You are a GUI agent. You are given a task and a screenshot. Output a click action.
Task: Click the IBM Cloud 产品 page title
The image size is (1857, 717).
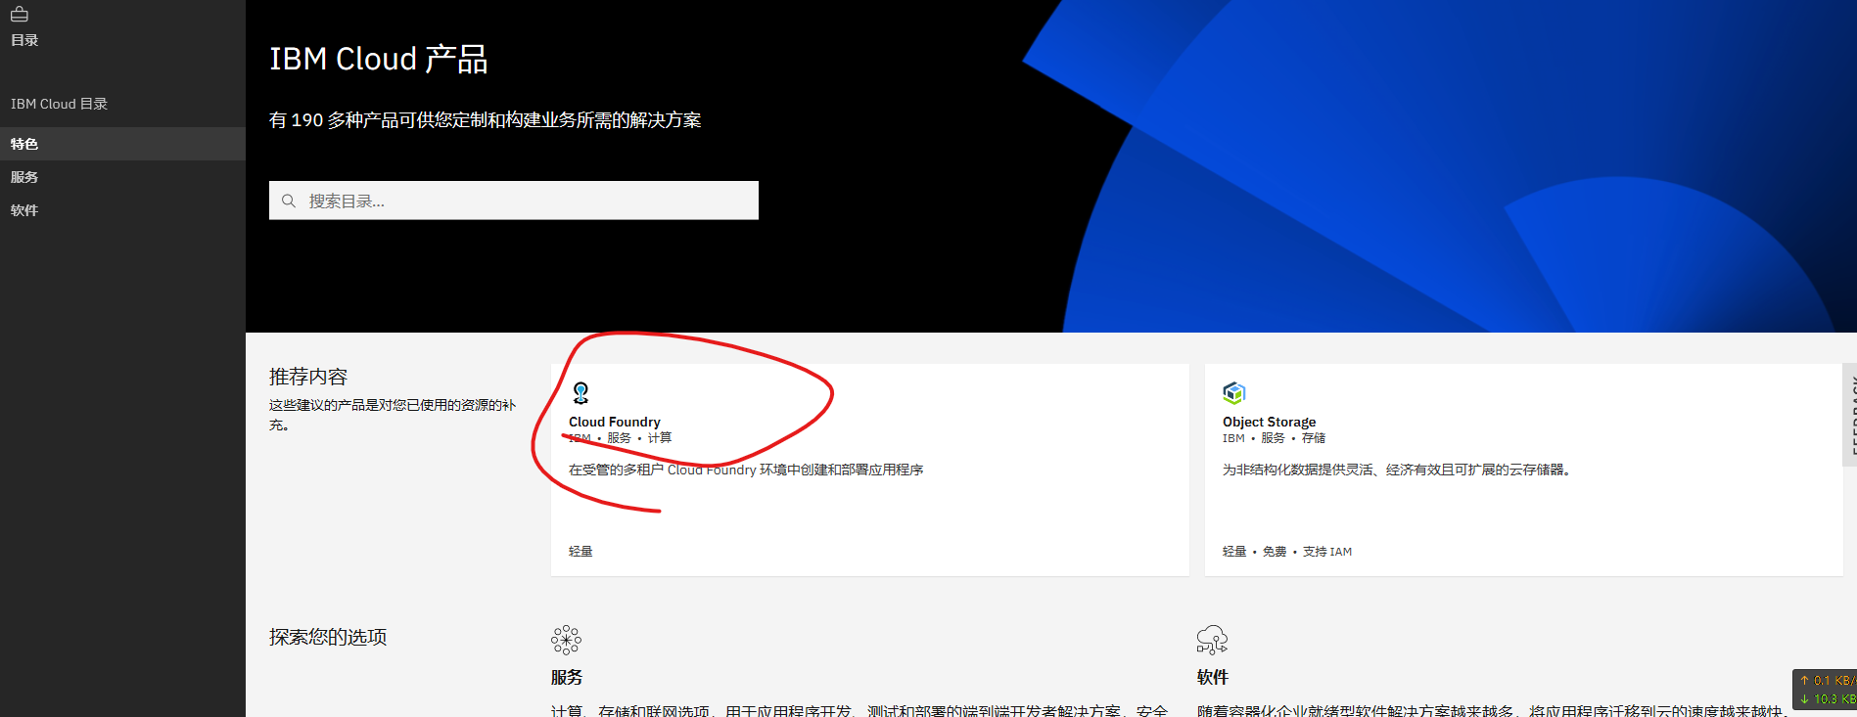379,59
